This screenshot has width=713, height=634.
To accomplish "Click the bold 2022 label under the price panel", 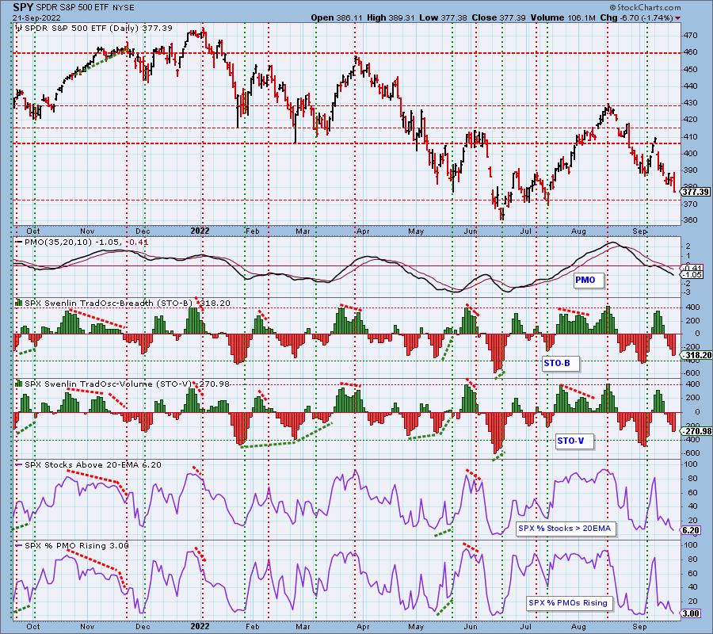I will click(x=200, y=231).
